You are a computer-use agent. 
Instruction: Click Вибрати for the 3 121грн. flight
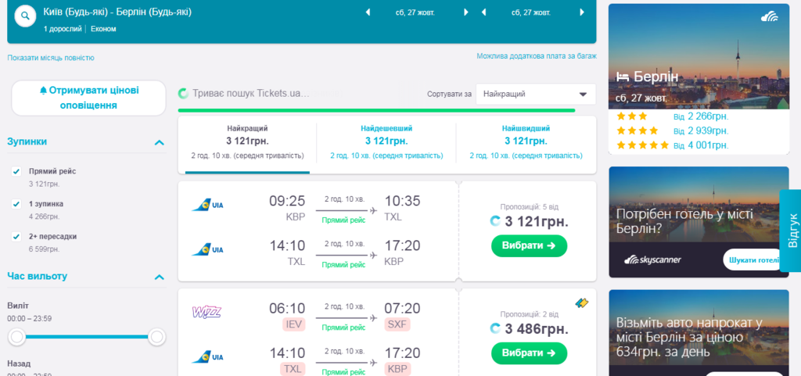[x=529, y=245]
